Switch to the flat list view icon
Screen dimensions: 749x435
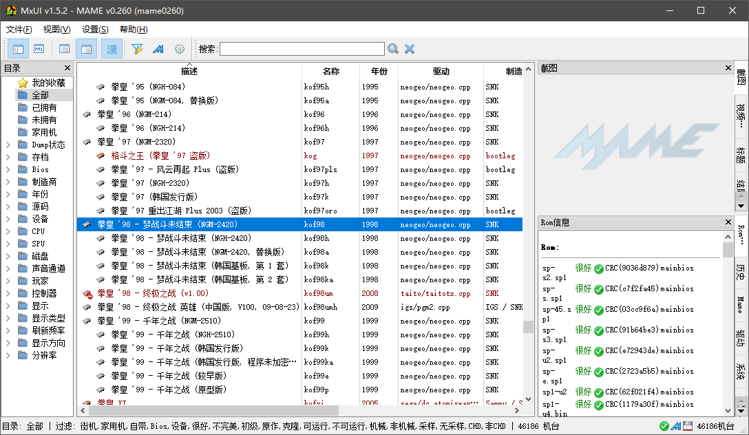point(64,49)
